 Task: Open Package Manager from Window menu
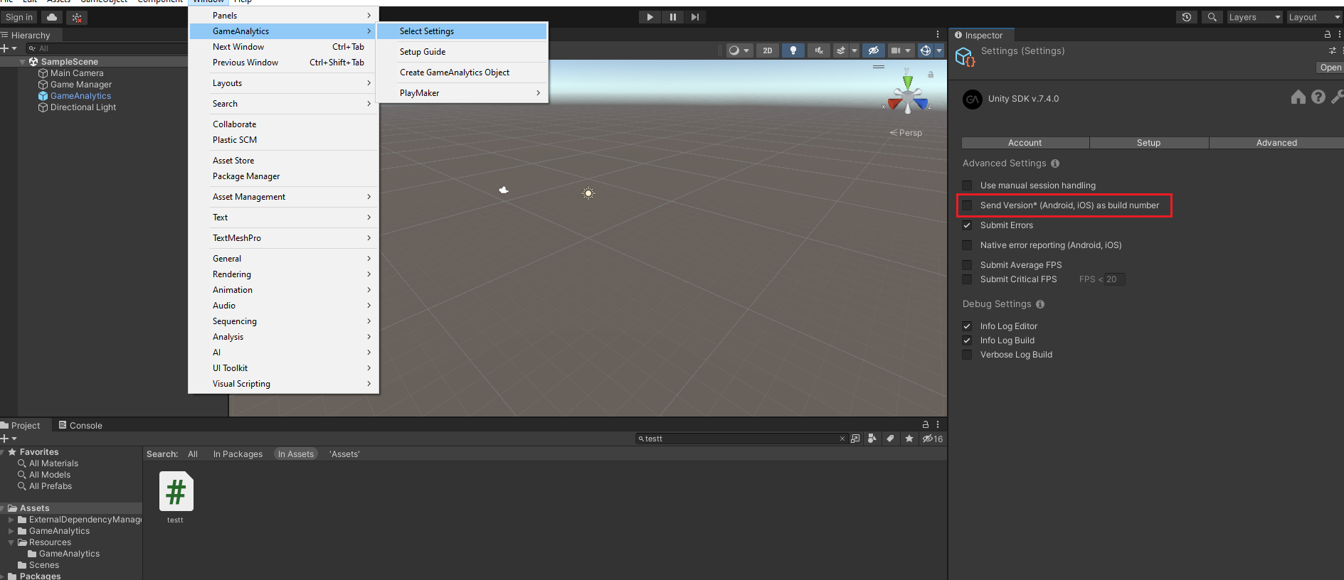[x=283, y=176]
